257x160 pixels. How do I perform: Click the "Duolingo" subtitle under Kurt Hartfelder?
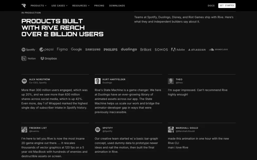[x=107, y=82]
